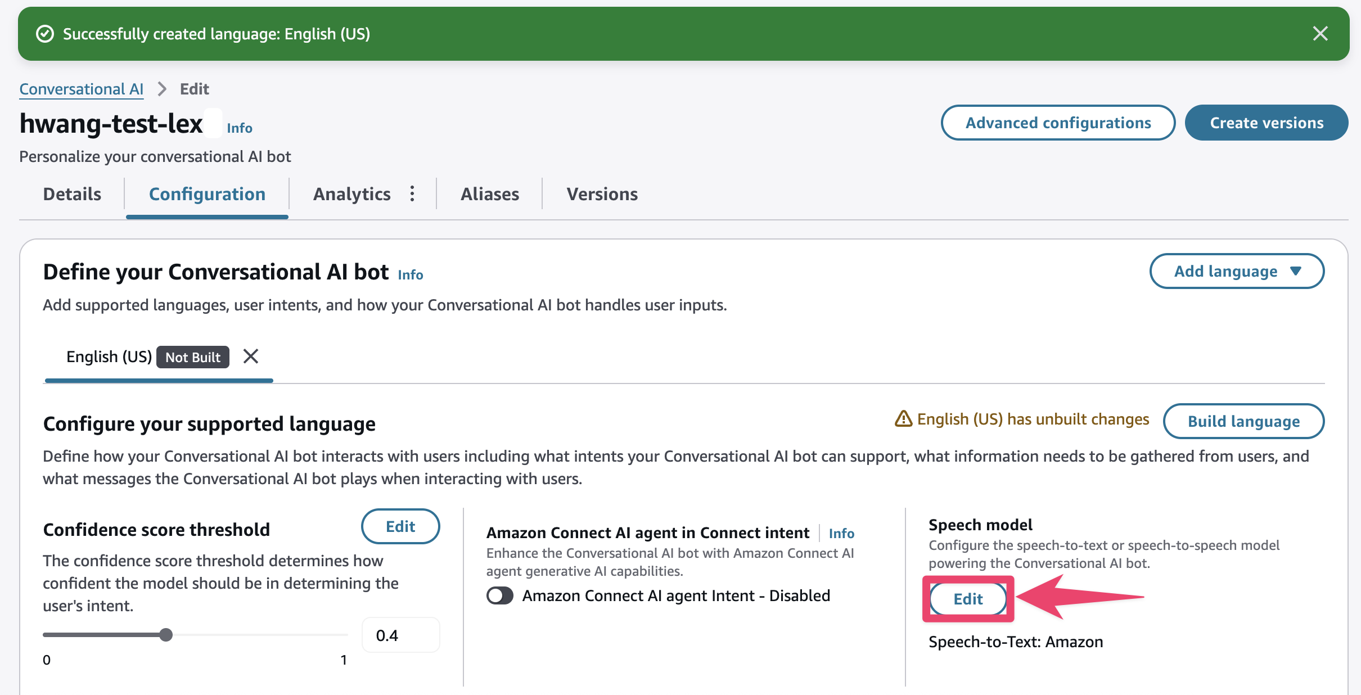Click the success checkmark icon in banner
The image size is (1361, 695).
[x=45, y=34]
